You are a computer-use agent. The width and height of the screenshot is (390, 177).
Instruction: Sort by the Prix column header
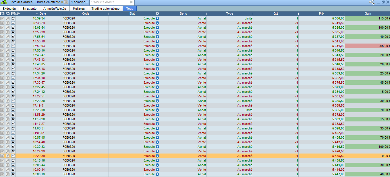pyautogui.click(x=322, y=13)
